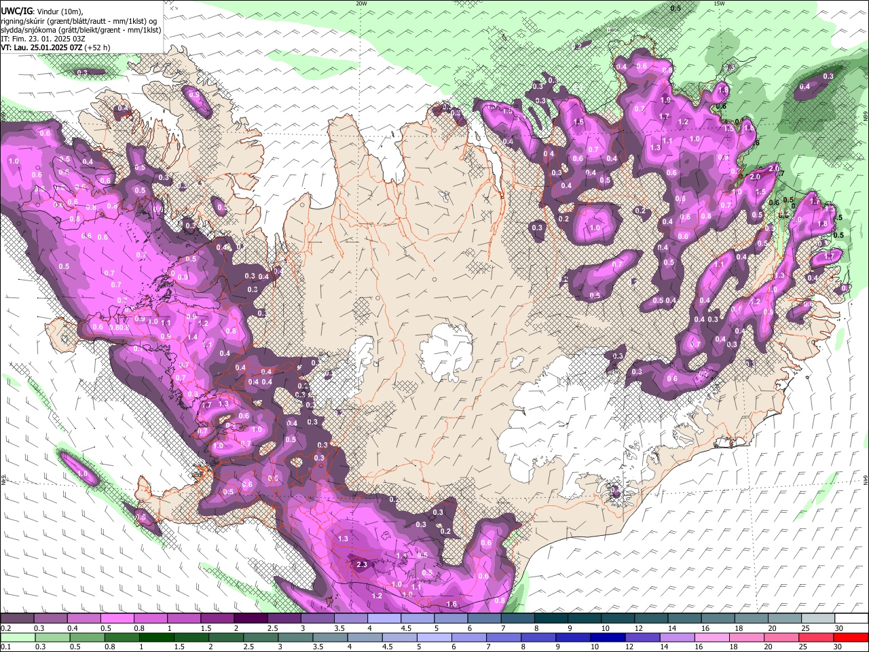This screenshot has width=869, height=652.
Task: Click the '2.3' precipitation value on the map
Action: tap(361, 564)
